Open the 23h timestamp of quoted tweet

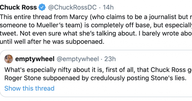[x=110, y=59]
